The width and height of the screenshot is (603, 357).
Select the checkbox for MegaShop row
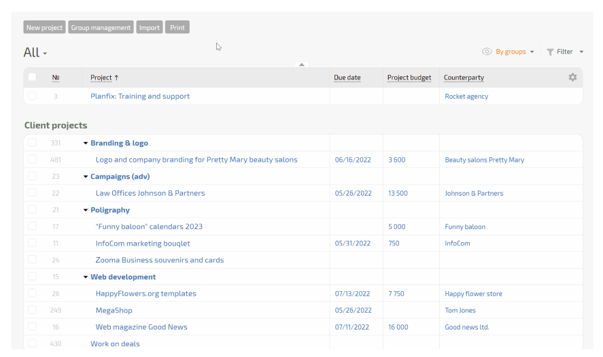[32, 310]
